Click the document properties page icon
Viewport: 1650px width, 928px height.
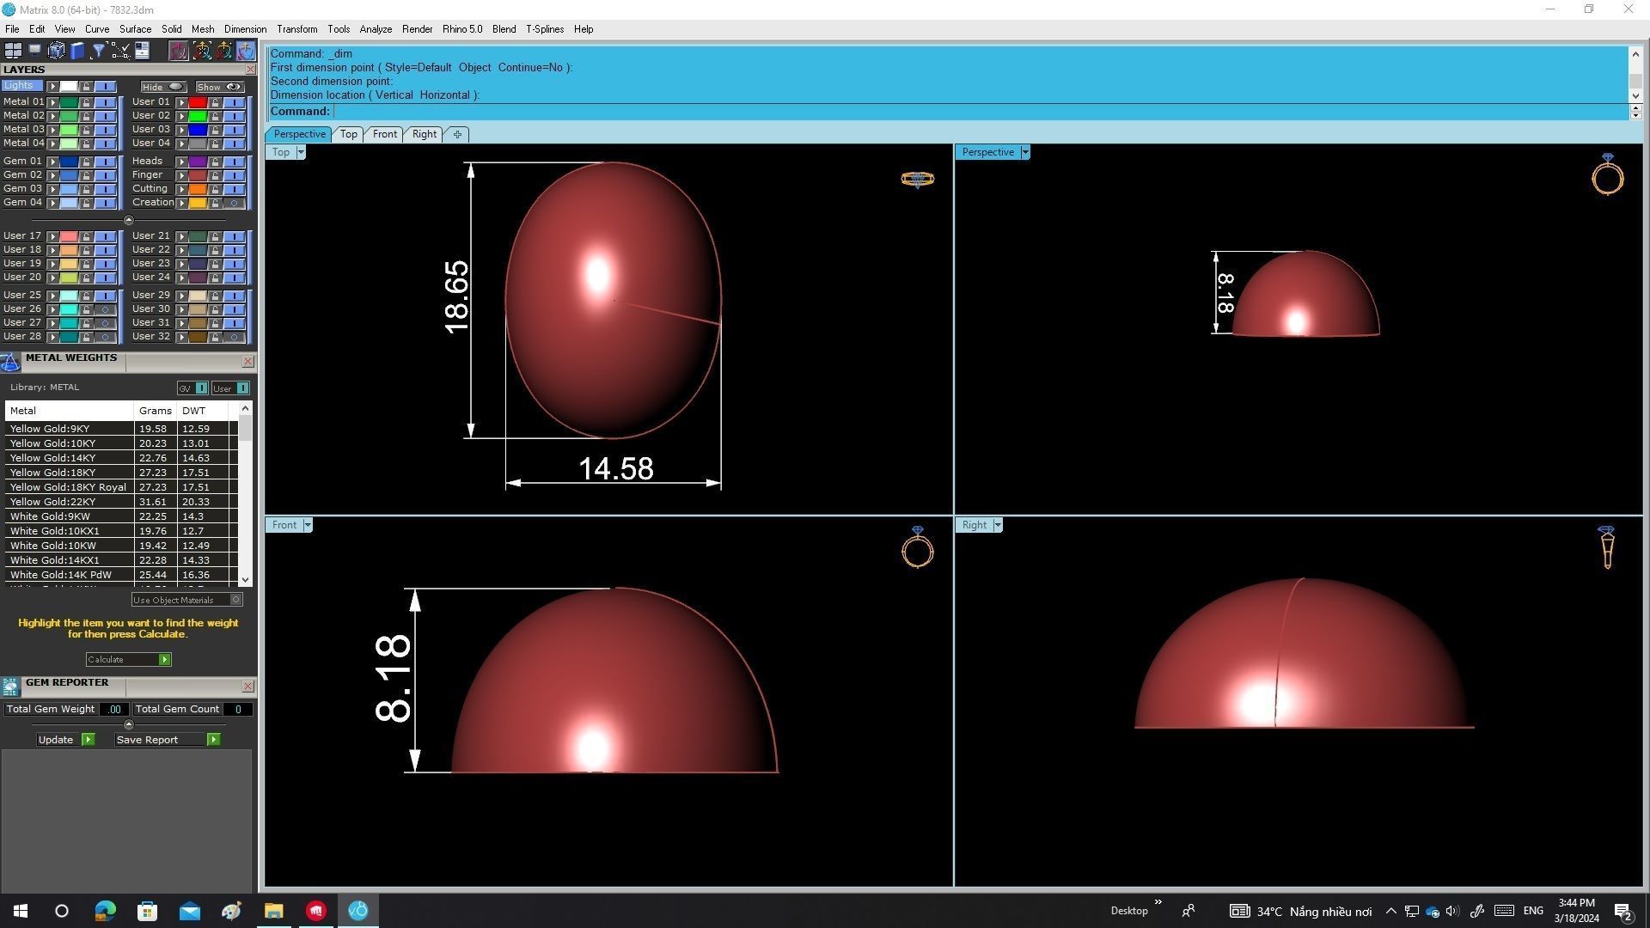point(142,51)
